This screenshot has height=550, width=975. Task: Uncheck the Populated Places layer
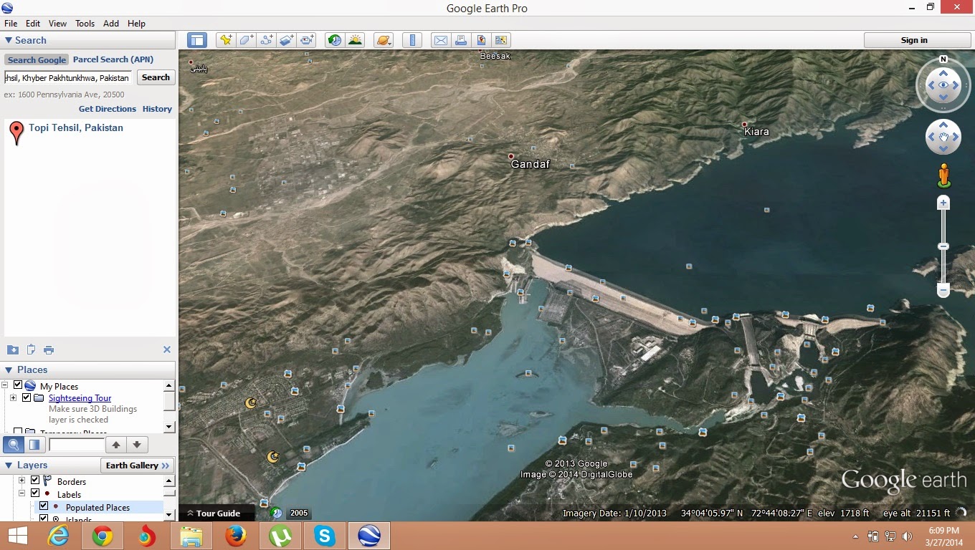coord(44,506)
